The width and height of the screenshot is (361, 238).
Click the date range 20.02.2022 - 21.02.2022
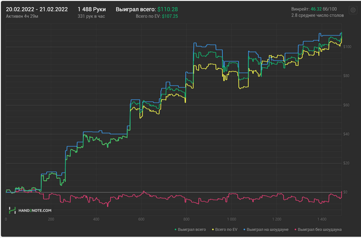pyautogui.click(x=37, y=9)
